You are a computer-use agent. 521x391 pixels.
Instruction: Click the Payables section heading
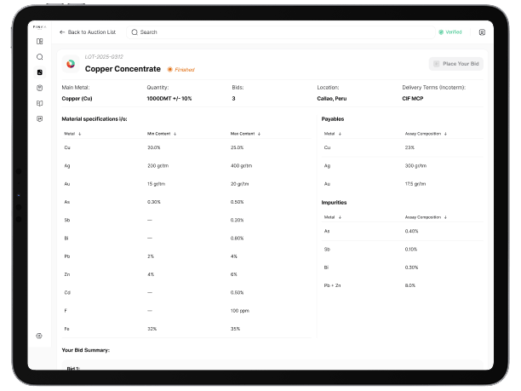point(333,119)
